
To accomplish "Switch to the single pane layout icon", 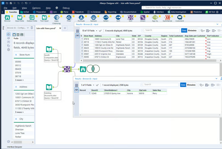I will tap(14, 35).
